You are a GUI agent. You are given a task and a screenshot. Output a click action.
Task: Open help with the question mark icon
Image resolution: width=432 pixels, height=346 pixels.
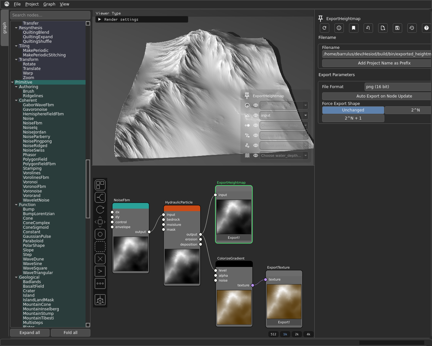426,28
